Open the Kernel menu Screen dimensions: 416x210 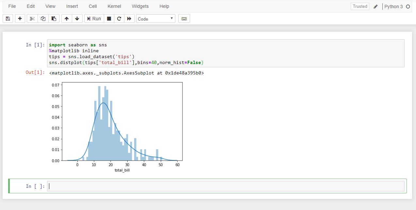tap(114, 6)
